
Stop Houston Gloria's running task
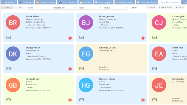tap(143, 100)
